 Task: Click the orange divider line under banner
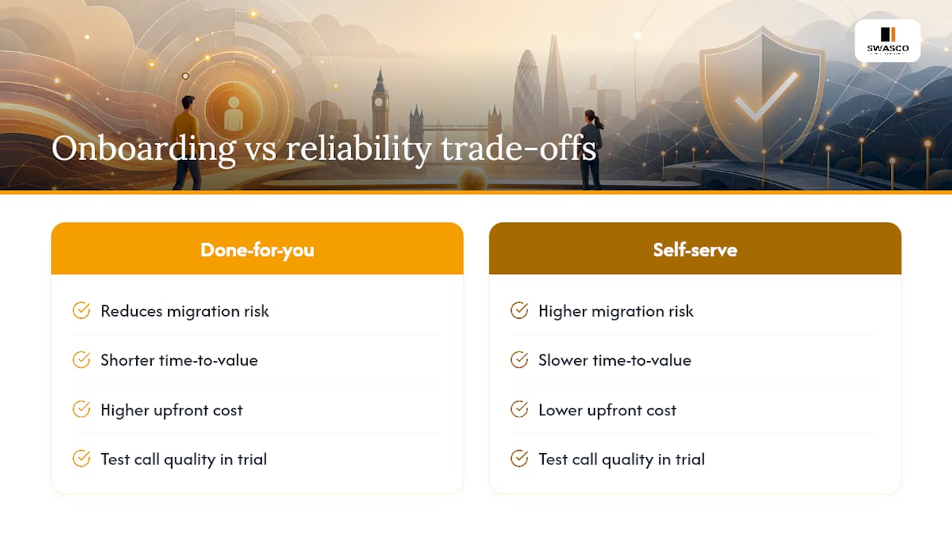click(476, 192)
